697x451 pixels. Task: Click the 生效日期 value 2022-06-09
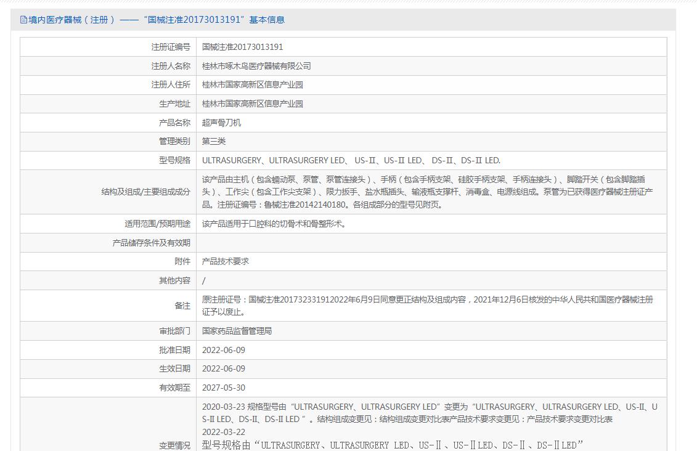[224, 368]
